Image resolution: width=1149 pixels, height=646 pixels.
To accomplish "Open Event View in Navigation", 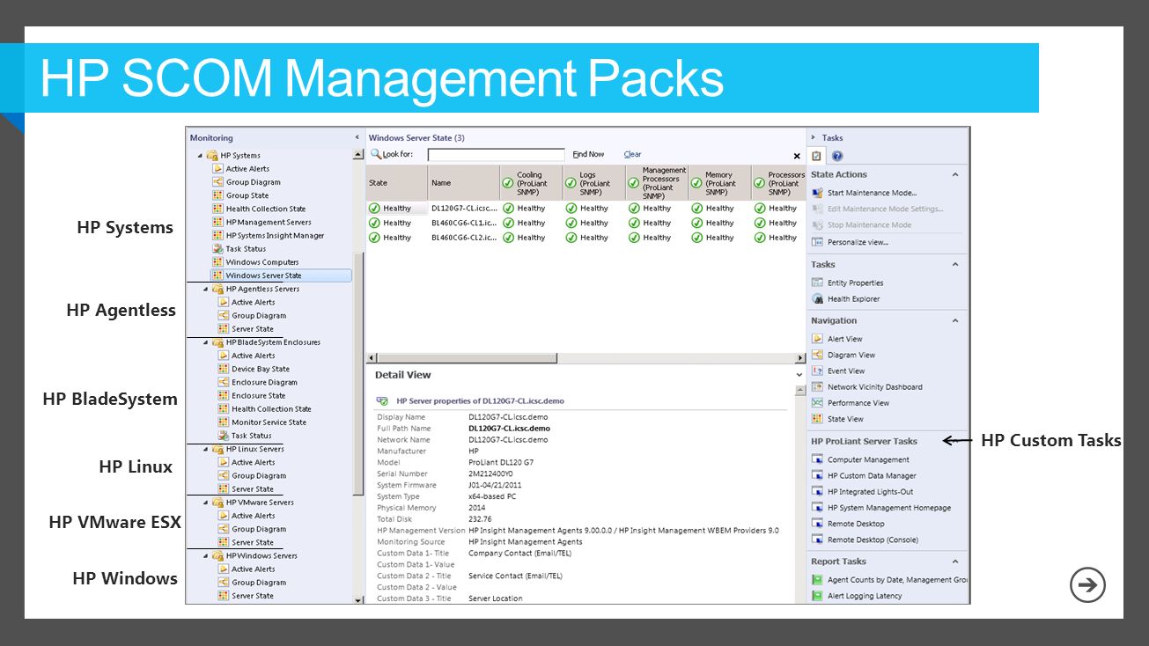I will (845, 371).
